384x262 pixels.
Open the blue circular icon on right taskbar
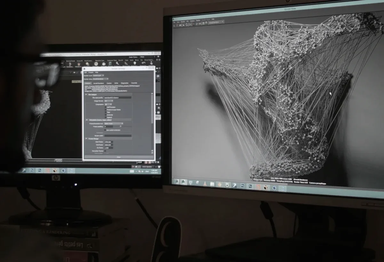point(274,188)
